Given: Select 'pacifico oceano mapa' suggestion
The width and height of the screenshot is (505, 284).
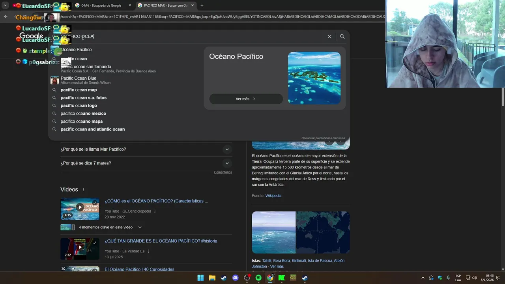Looking at the screenshot, I should tap(82, 121).
